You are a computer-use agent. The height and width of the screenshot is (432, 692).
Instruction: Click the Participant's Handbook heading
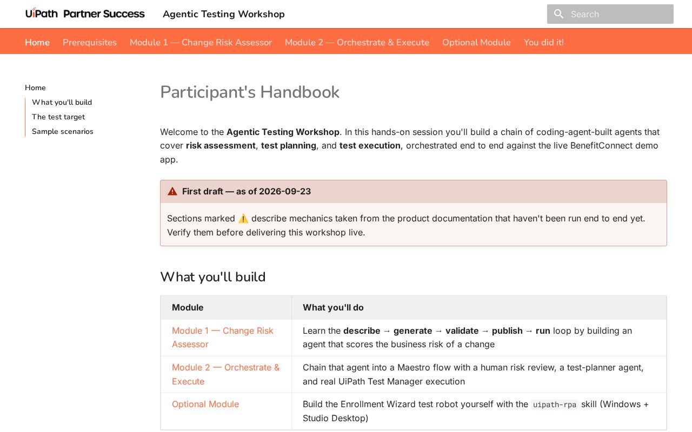click(x=250, y=92)
